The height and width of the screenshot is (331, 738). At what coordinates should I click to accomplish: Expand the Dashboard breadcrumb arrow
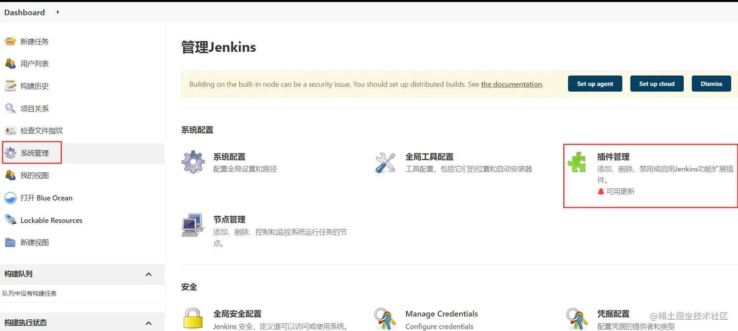pyautogui.click(x=57, y=12)
